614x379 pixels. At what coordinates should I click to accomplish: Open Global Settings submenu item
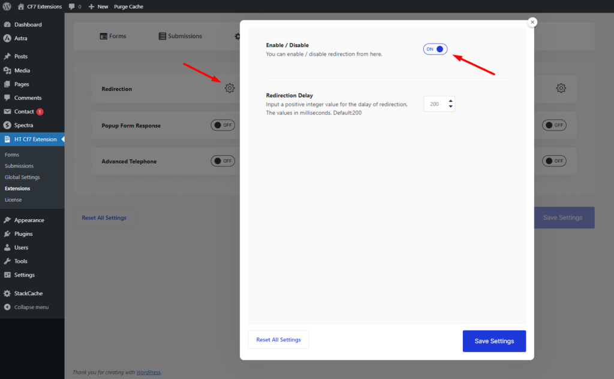pos(22,177)
